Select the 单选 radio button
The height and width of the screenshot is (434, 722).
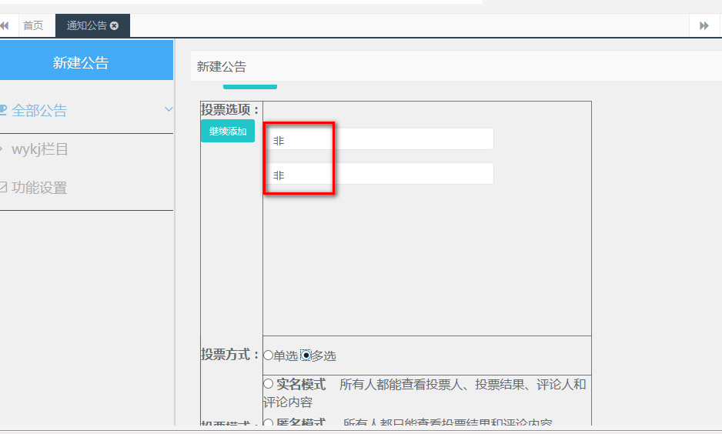269,356
